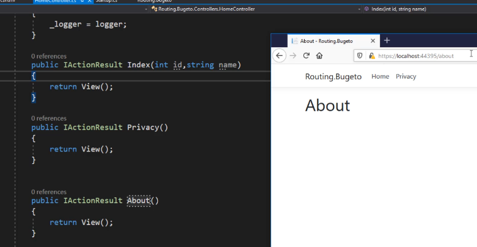
Task: Open the Privacy link in the navbar
Action: (406, 77)
